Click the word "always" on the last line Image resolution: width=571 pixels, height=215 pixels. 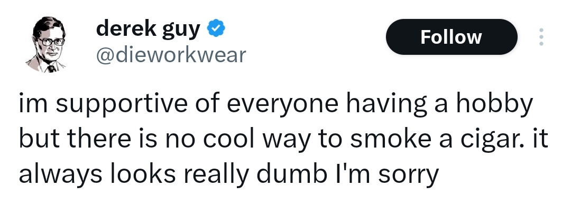pos(60,175)
